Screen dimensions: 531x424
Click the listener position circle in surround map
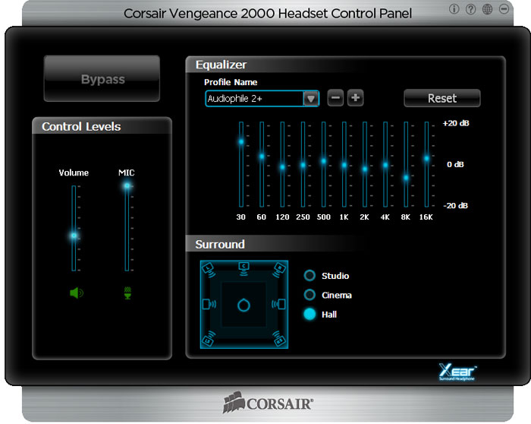point(244,305)
